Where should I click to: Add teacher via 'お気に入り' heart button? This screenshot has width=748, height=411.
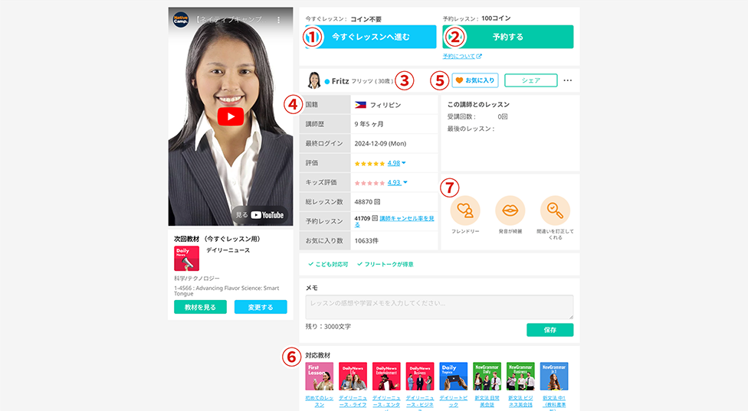pyautogui.click(x=475, y=80)
